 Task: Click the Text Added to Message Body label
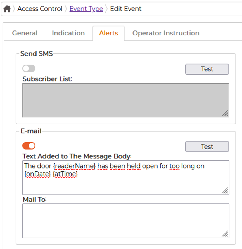coord(77,156)
